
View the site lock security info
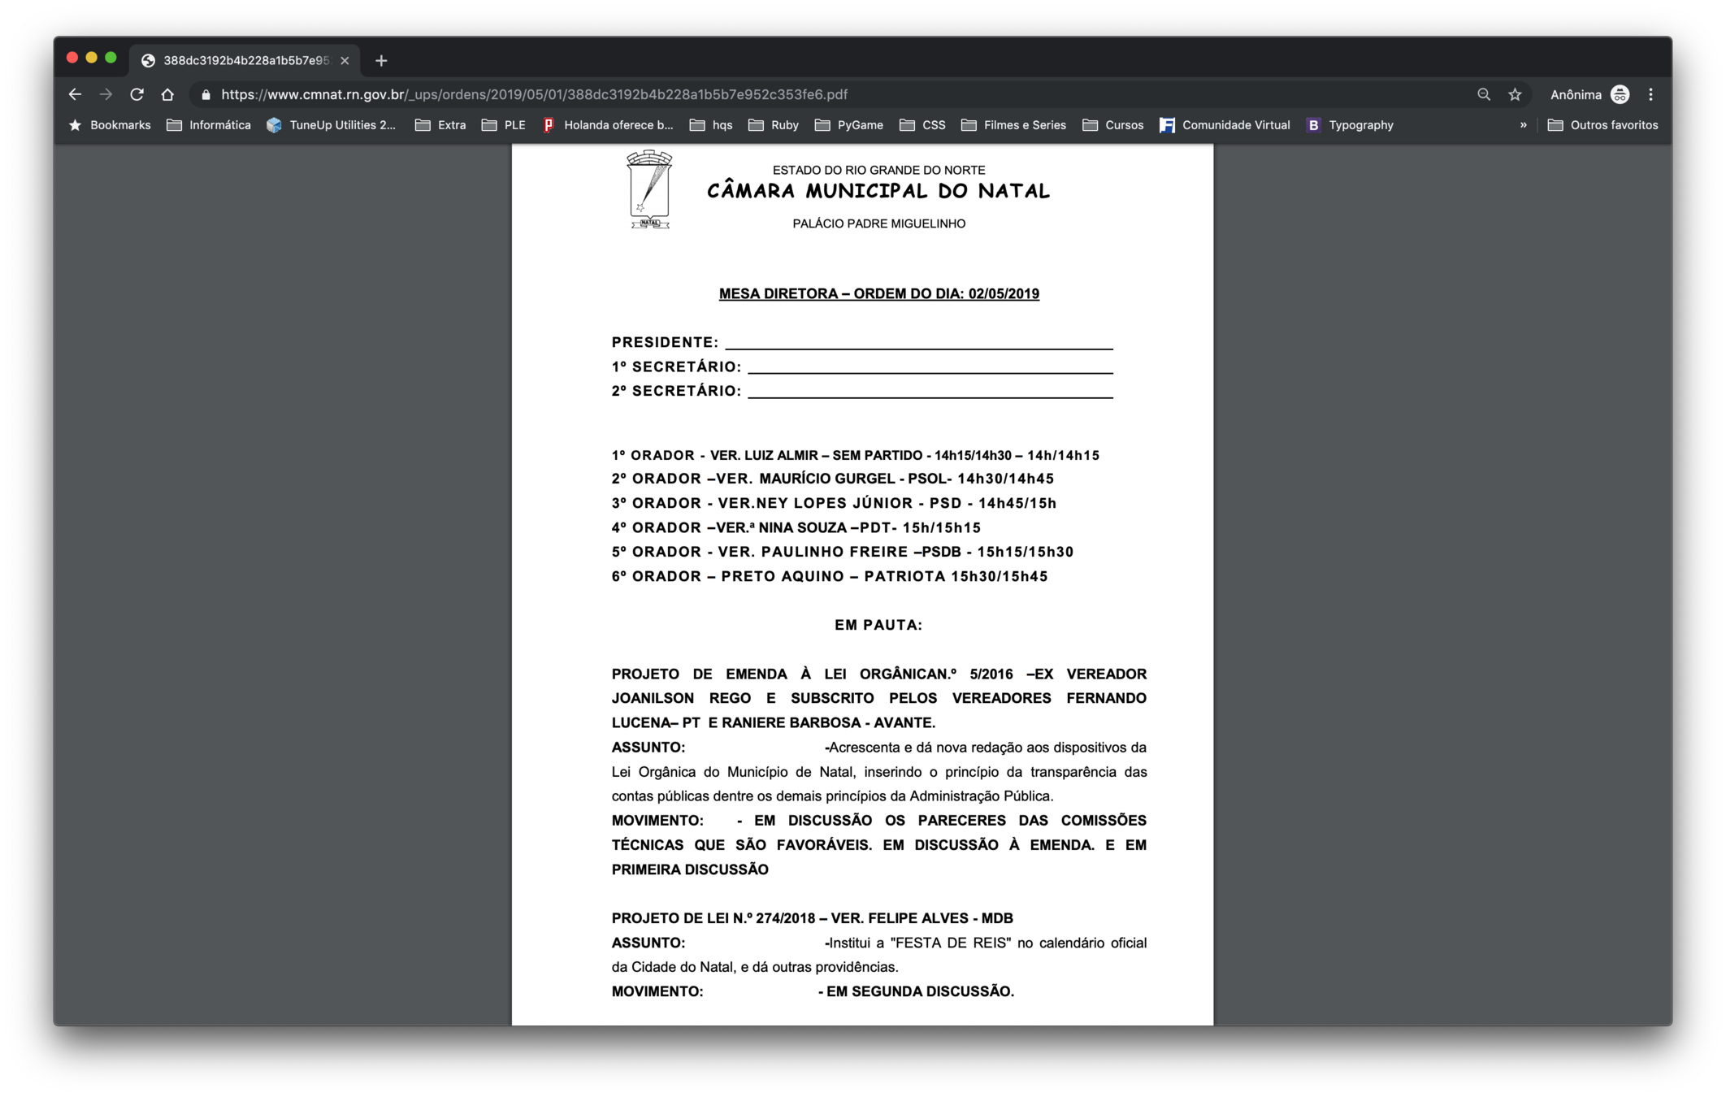coord(206,94)
